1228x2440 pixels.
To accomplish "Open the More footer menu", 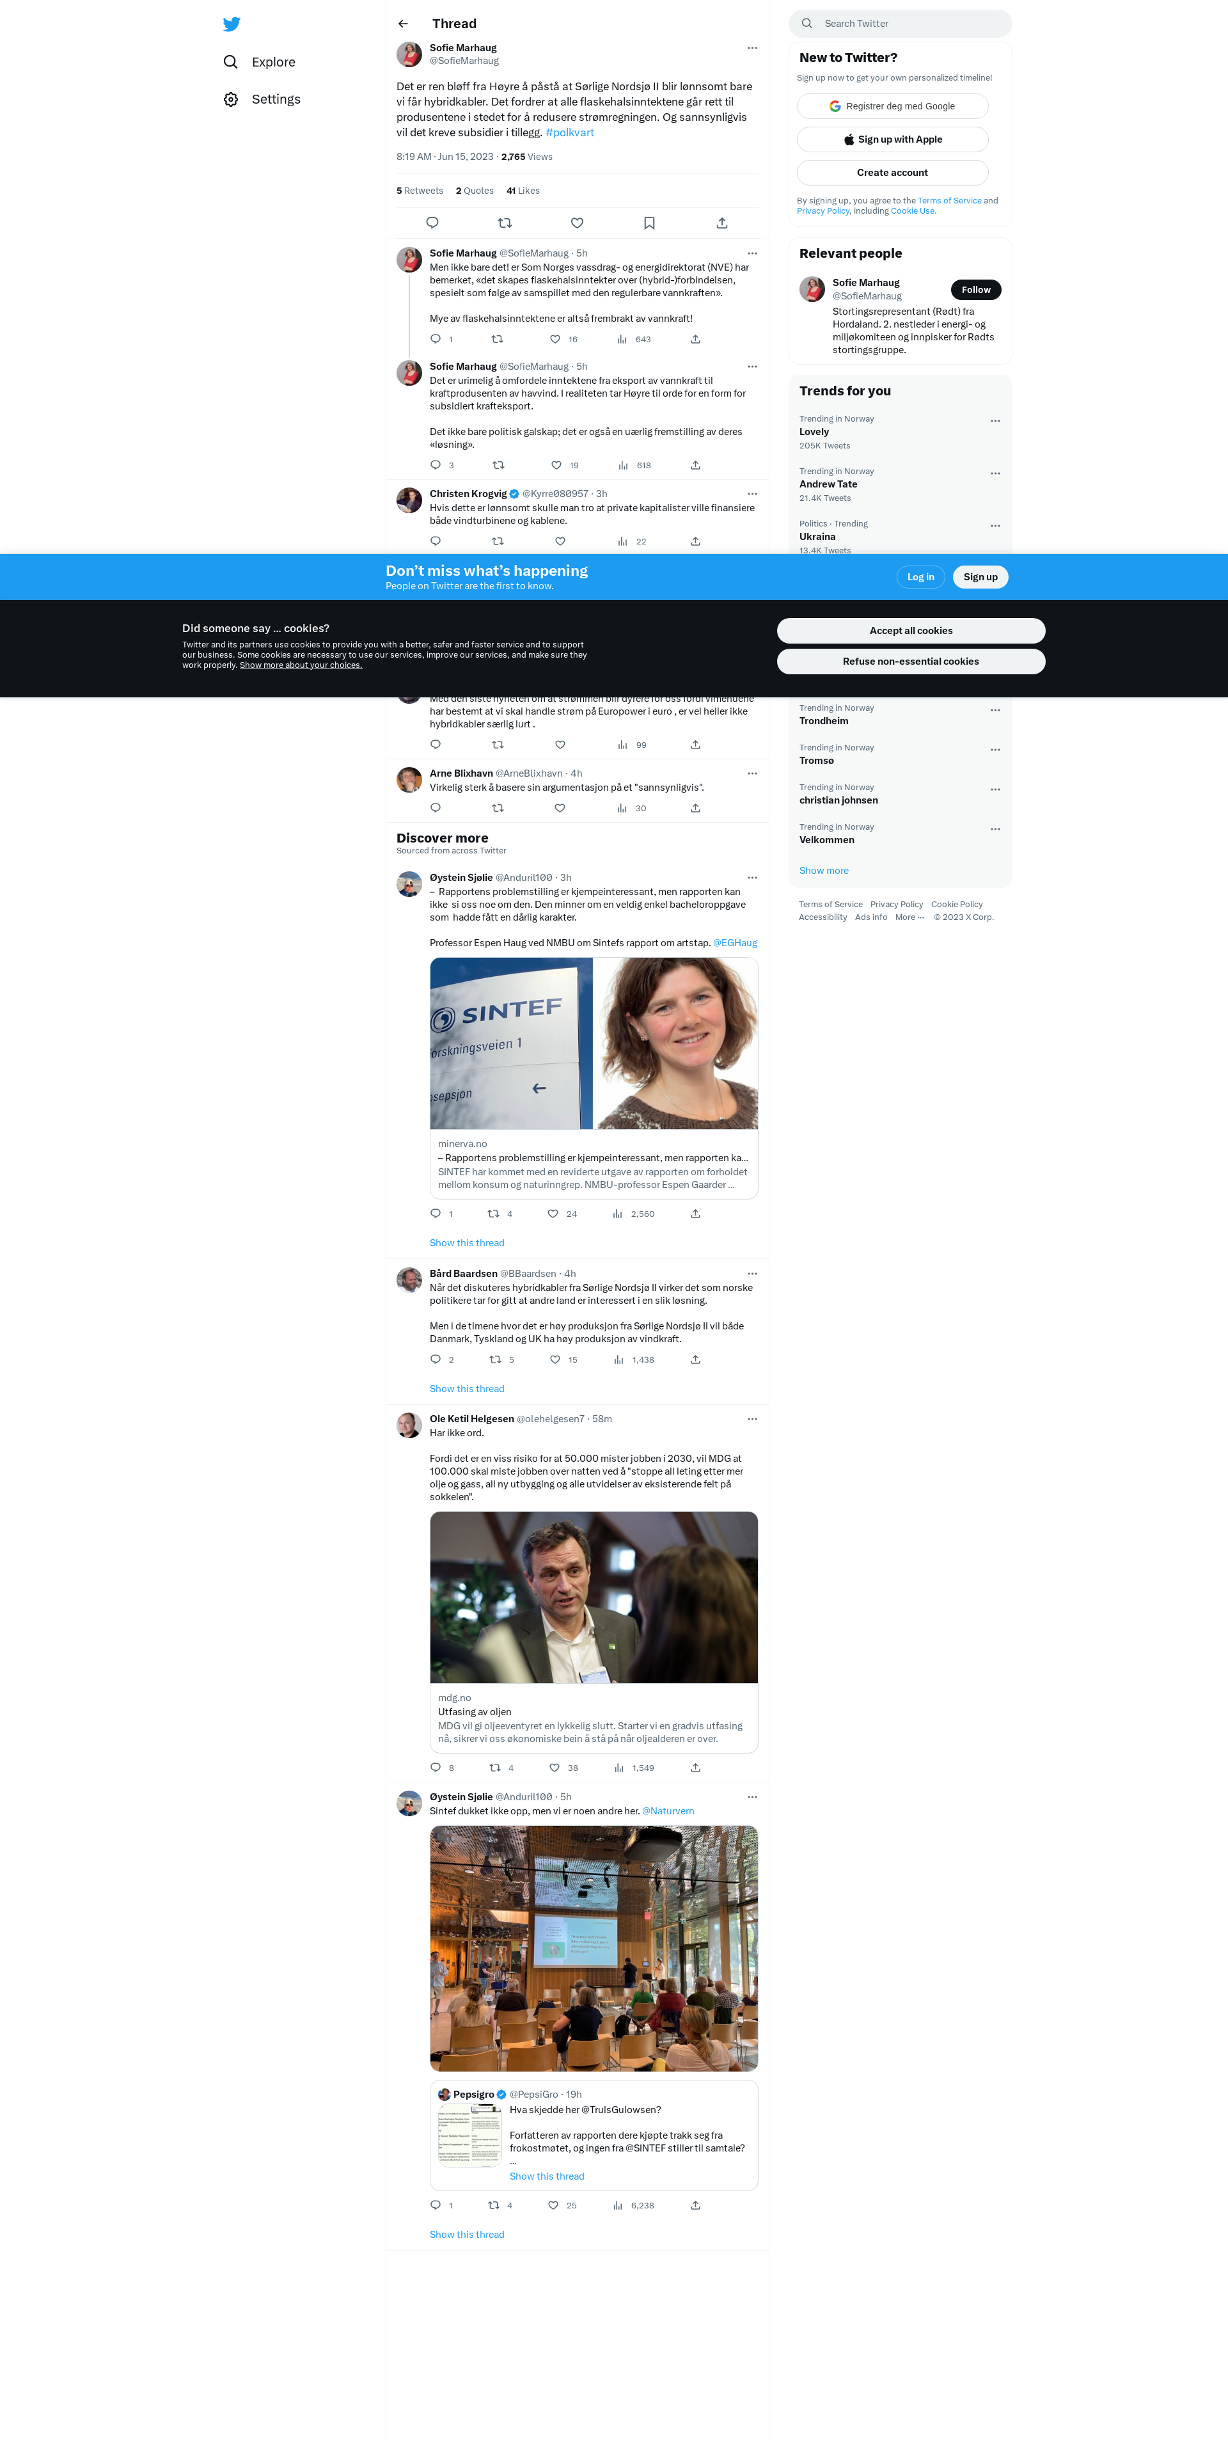I will click(909, 917).
